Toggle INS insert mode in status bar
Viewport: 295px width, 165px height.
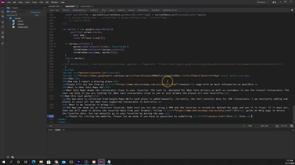[x=277, y=126]
